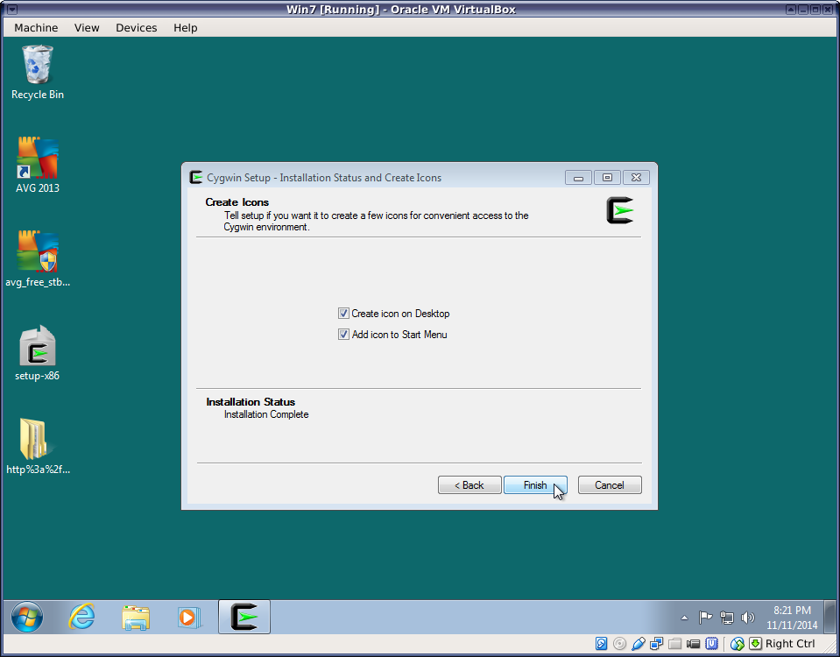Open the VirtualBox Devices menu
Image resolution: width=840 pixels, height=657 pixels.
click(136, 27)
